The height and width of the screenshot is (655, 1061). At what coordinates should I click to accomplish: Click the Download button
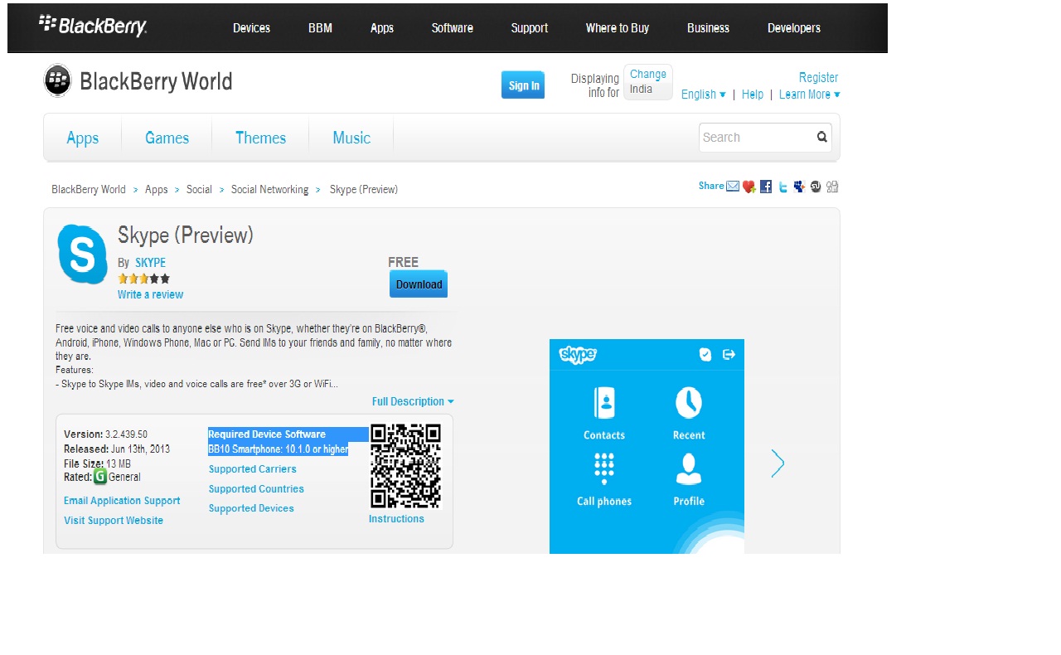[x=419, y=284]
